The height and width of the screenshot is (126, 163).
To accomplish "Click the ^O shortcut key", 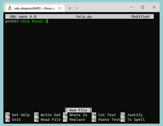I will pos(36,115).
